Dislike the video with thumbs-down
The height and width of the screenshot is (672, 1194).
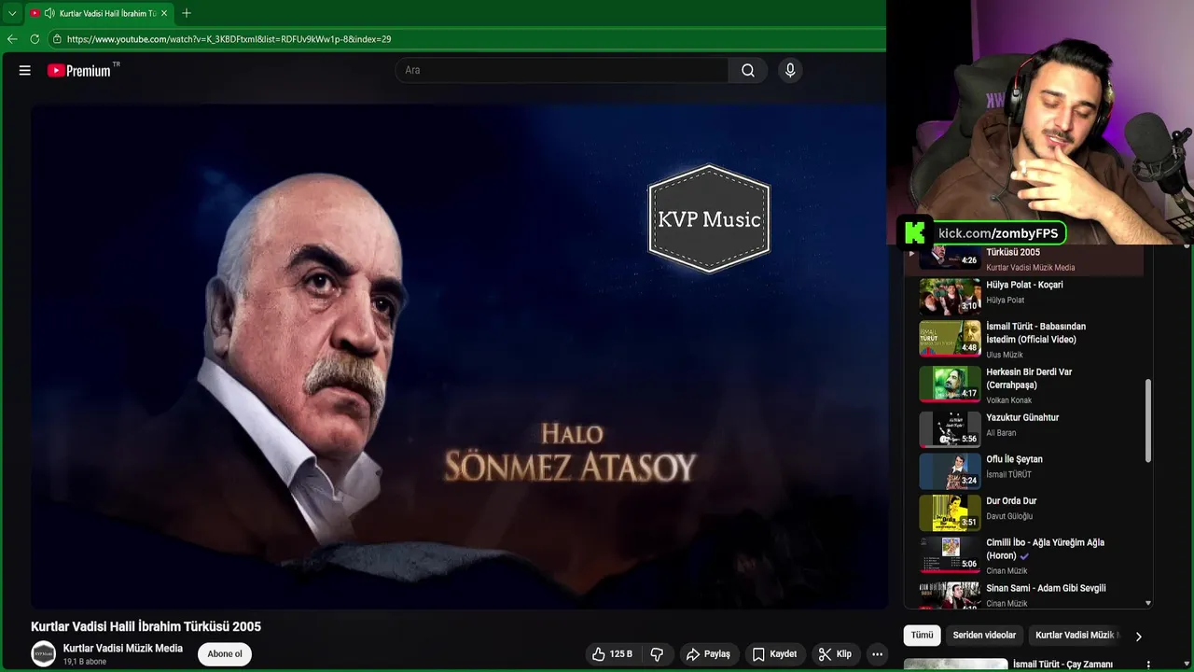tap(657, 654)
